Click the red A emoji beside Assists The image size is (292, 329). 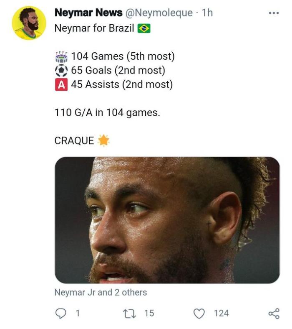pyautogui.click(x=61, y=84)
